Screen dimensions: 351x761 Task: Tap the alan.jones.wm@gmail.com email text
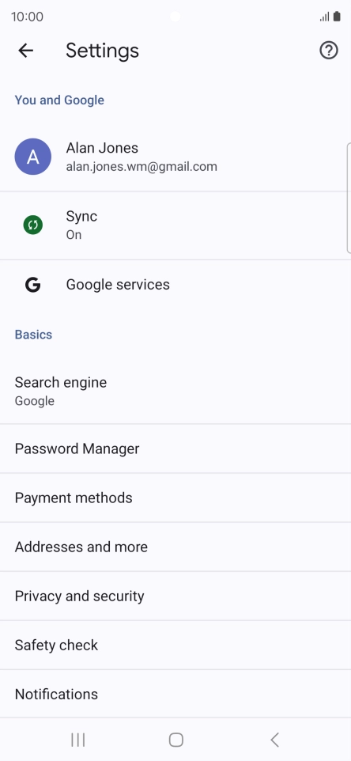(142, 167)
